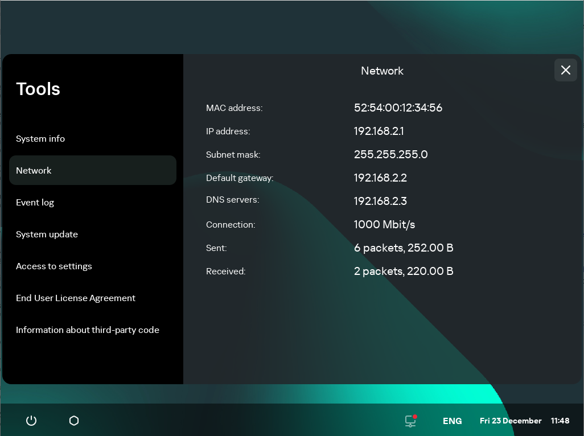Select the Network entry in Tools
The height and width of the screenshot is (436, 584).
[x=34, y=170]
